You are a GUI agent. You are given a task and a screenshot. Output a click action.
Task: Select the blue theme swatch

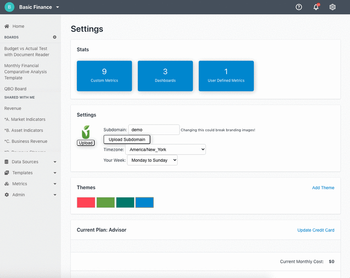[x=144, y=202]
